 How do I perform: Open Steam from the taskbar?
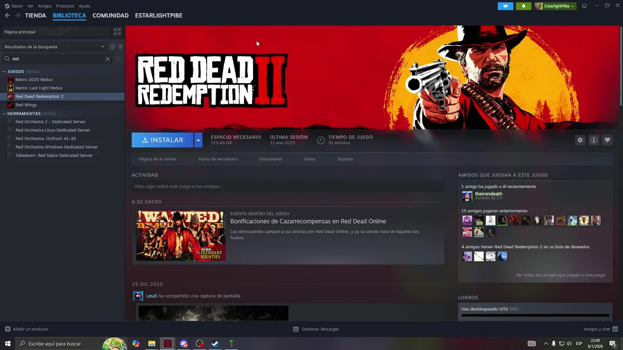coord(215,344)
